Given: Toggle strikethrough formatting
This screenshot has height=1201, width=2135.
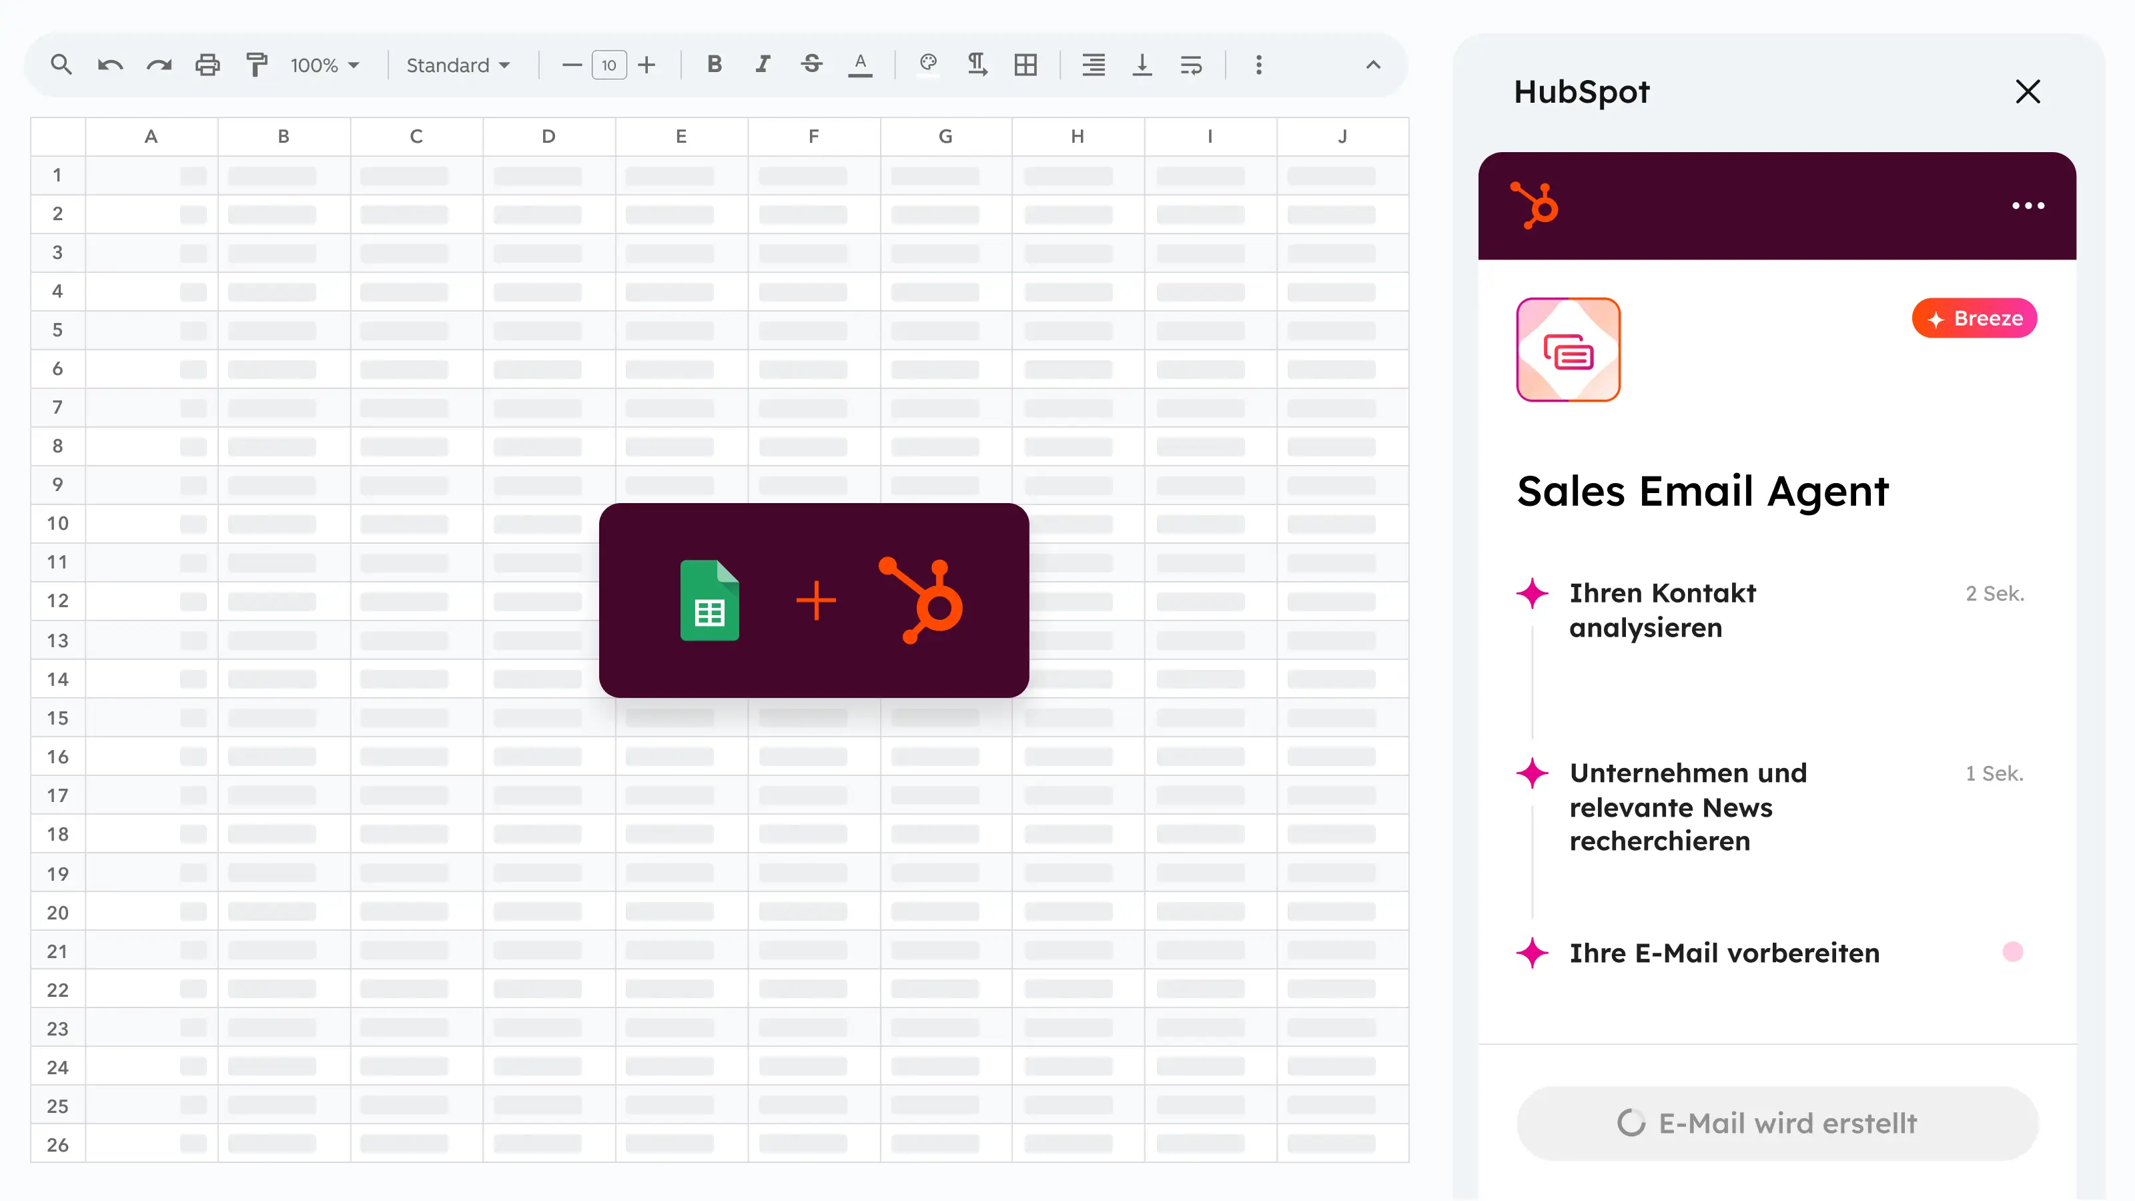Looking at the screenshot, I should pyautogui.click(x=811, y=64).
